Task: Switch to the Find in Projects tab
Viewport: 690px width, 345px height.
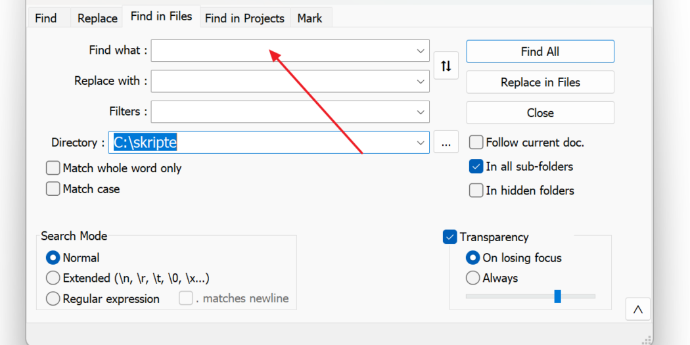Action: [244, 18]
